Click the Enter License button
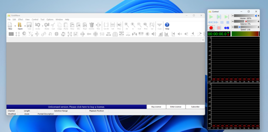Screen dimensions: 268x132 pos(176,107)
